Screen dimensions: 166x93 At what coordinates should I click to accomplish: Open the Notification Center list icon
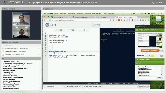point(162,14)
